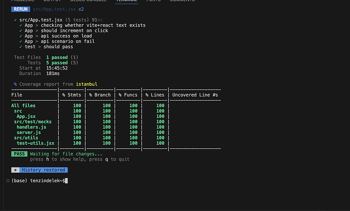
Task: Click 'App.jsx' in coverage table
Action: coord(26,116)
